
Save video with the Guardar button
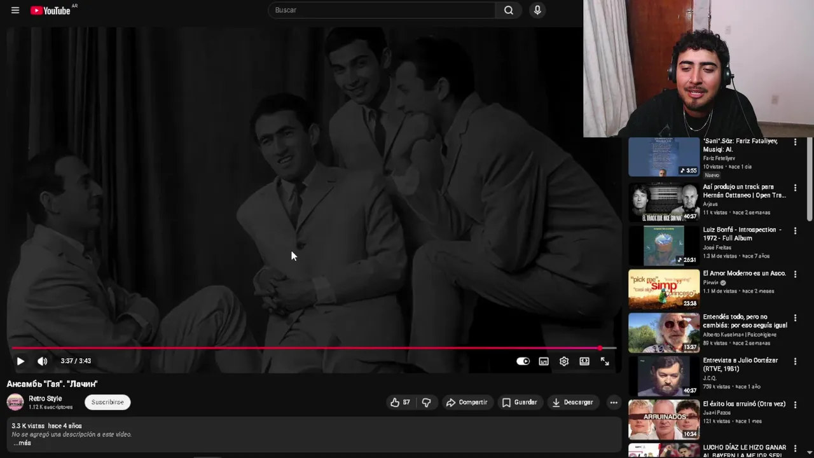(x=520, y=403)
